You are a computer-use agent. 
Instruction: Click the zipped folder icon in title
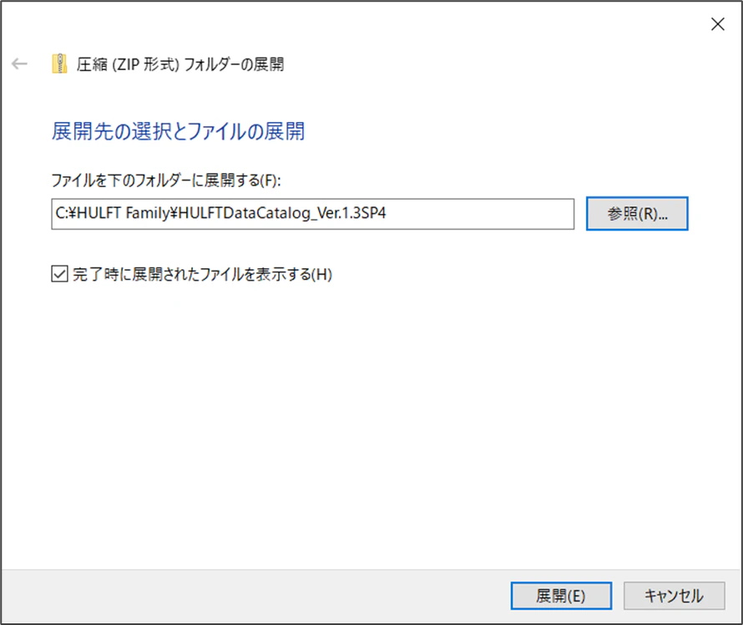[59, 64]
